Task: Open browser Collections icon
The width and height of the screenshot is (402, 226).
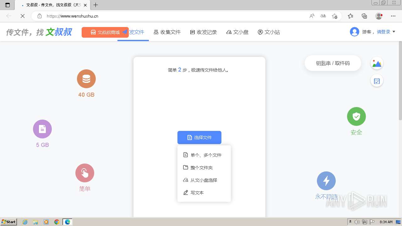Action: [364, 16]
